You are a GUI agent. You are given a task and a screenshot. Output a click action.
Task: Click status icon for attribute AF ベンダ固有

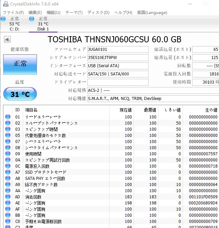coord(8,209)
